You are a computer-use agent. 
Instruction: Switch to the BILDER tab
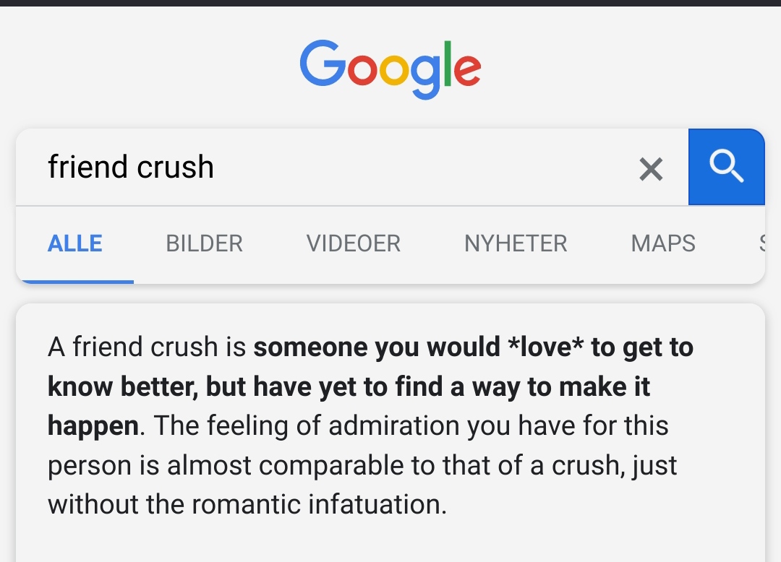click(x=204, y=243)
